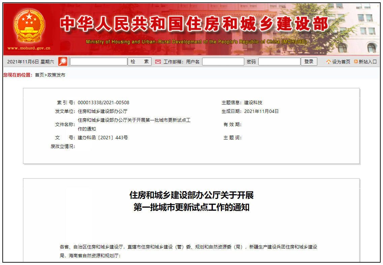Click the 发文单位 field label
The width and height of the screenshot is (383, 265).
pyautogui.click(x=65, y=112)
